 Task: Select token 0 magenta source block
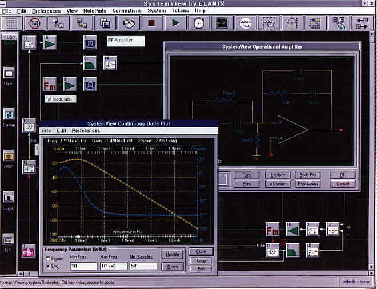[29, 251]
